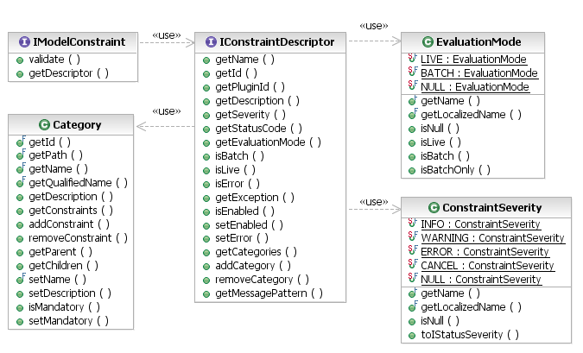This screenshot has height=353, width=583.
Task: Select the isMandatory ( ) method text
Action: 64,307
